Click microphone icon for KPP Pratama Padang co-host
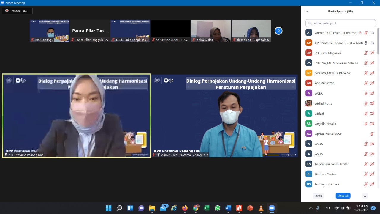 coord(366,43)
